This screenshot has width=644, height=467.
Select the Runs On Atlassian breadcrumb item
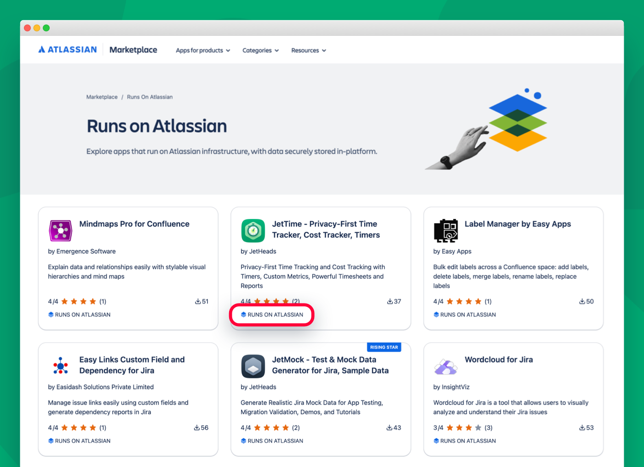tap(149, 97)
